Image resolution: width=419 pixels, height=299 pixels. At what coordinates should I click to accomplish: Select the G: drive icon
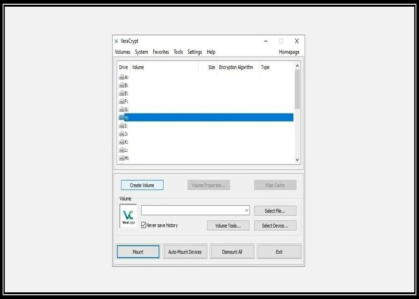(122, 109)
